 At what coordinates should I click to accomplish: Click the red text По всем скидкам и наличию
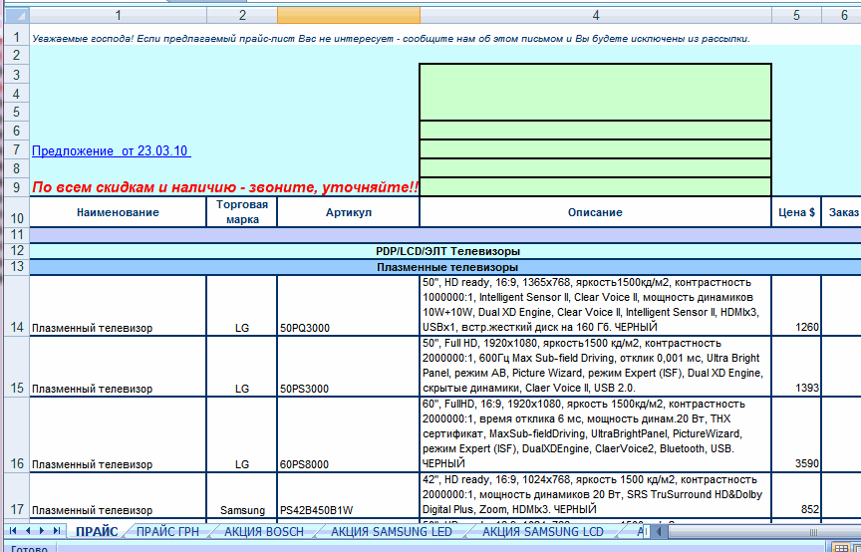[x=225, y=187]
